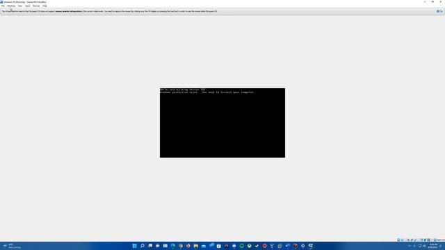Screen dimensions: 445x250
Task: Launch Microsoft Edge from the taskbar
Action: click(173, 246)
